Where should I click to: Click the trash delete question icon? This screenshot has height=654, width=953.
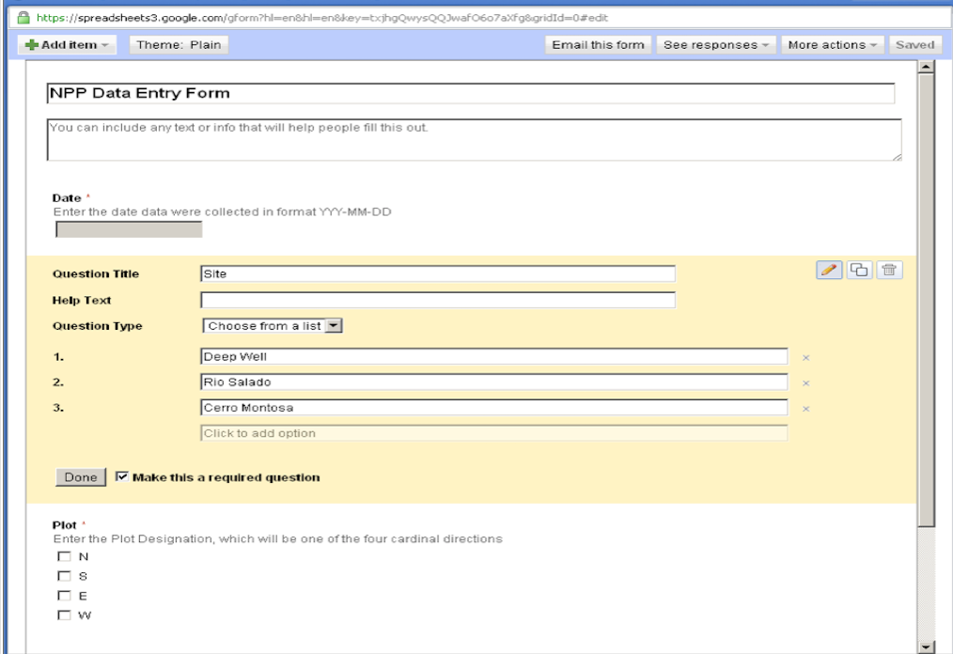pos(889,270)
